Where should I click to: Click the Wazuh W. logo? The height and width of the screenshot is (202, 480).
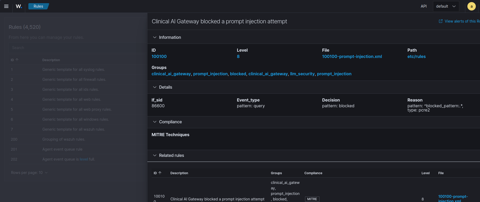[x=19, y=6]
